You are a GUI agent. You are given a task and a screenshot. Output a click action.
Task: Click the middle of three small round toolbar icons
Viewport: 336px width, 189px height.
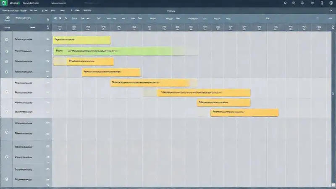[60, 18]
